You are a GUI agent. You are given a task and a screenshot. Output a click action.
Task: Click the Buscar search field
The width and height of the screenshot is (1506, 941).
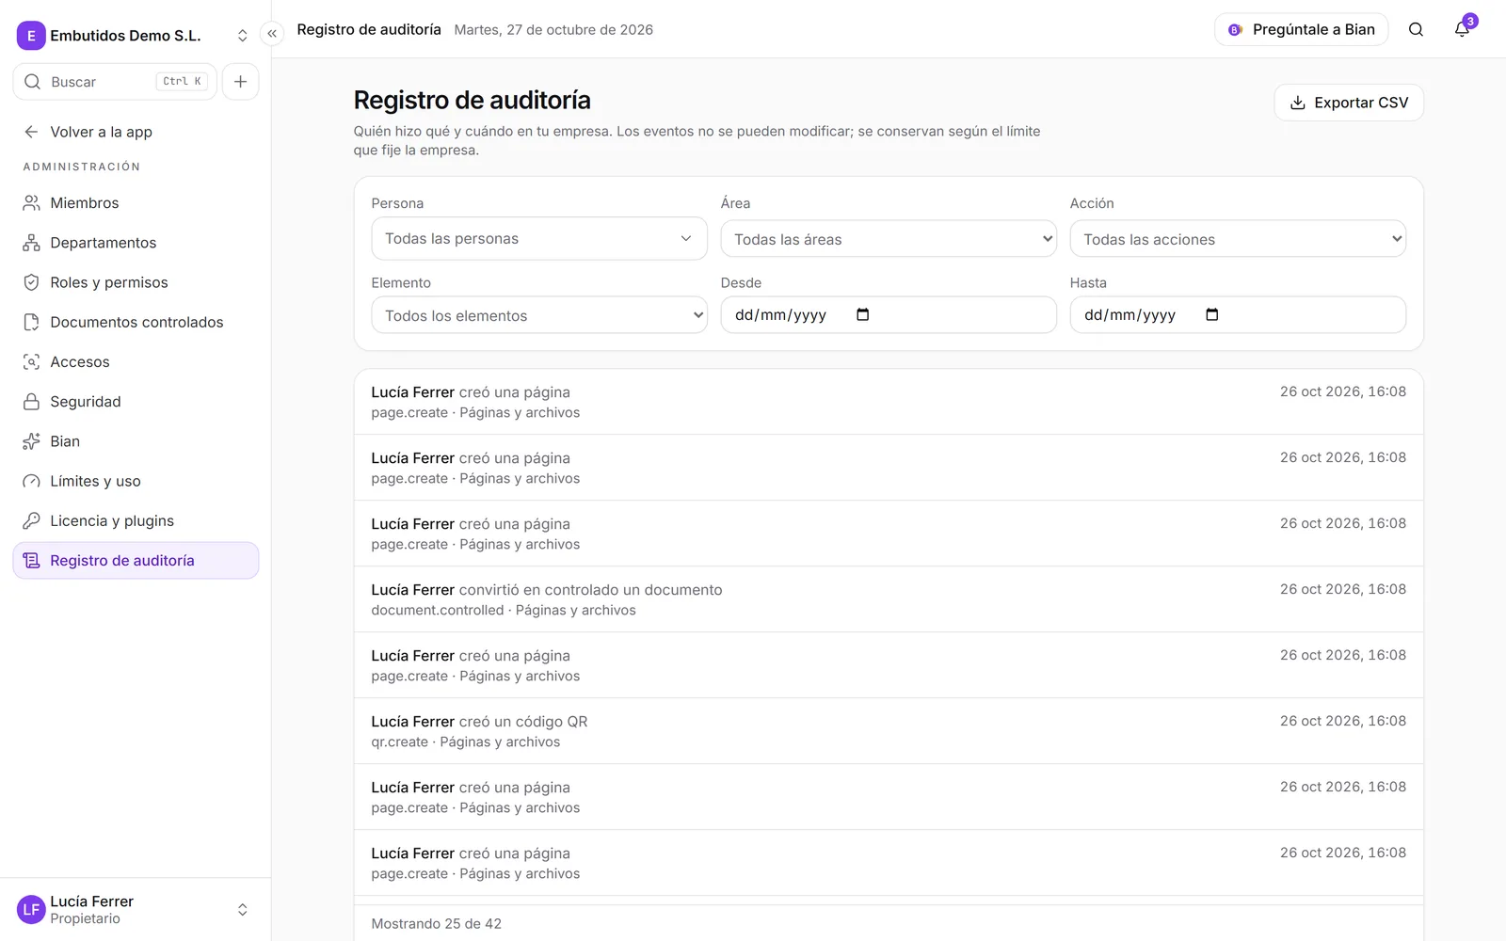coord(115,82)
